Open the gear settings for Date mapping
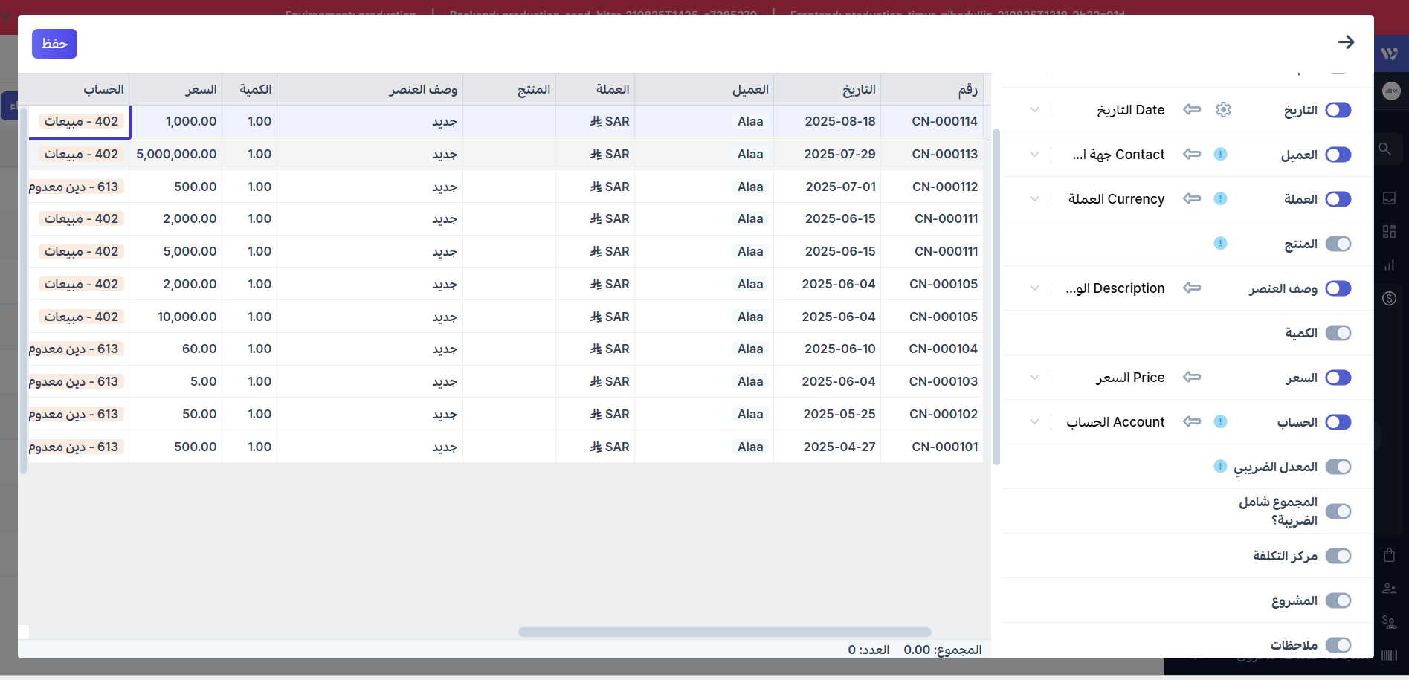This screenshot has height=680, width=1409. click(1223, 110)
